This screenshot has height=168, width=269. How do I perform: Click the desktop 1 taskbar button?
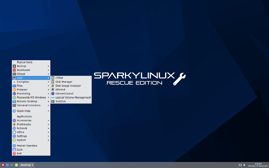pos(27,165)
